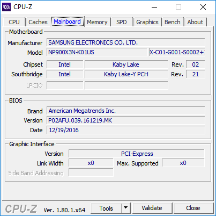216x216 pixels.
Task: Click the Southbridge Kaby Lake-Y PCH field
Action: pos(126,74)
